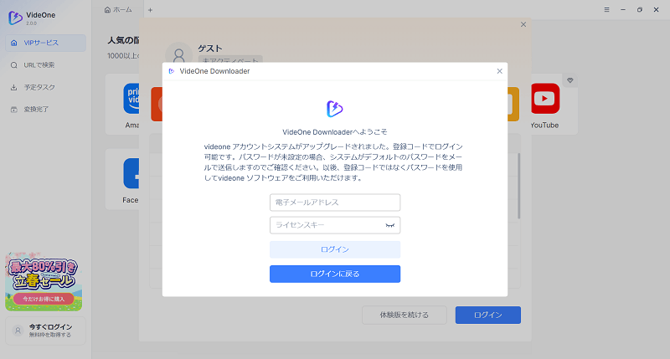Minimize the VideOne window
The width and height of the screenshot is (670, 359).
623,9
